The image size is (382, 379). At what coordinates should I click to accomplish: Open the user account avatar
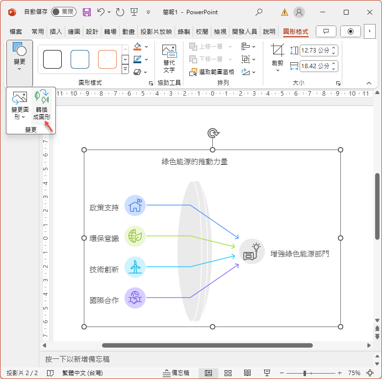coord(299,12)
